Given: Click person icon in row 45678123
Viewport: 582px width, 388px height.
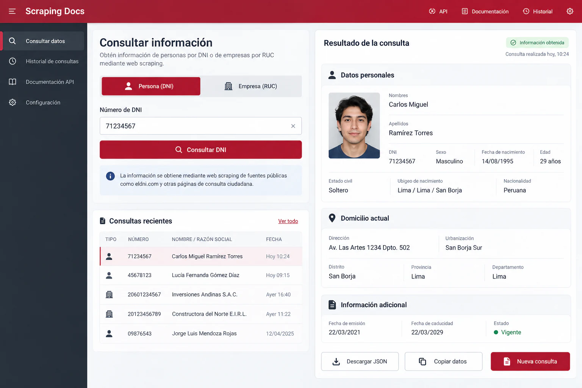Looking at the screenshot, I should [x=109, y=275].
